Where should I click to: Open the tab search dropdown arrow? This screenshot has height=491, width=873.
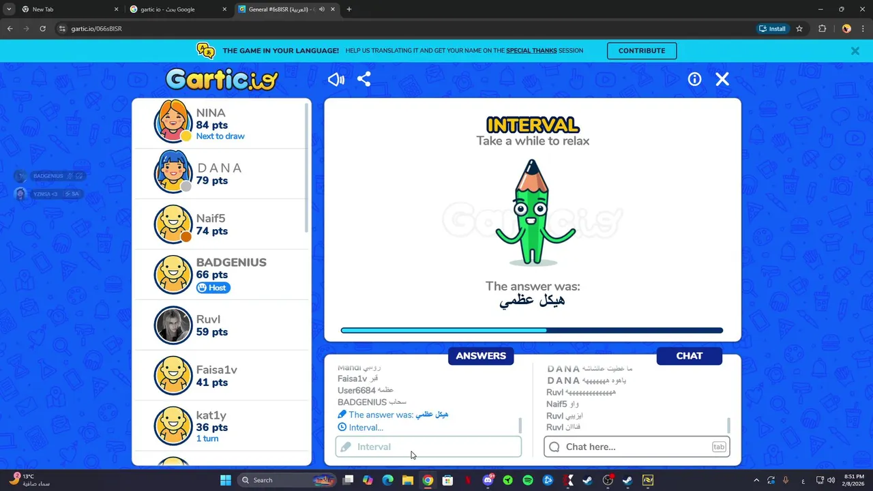(x=9, y=10)
